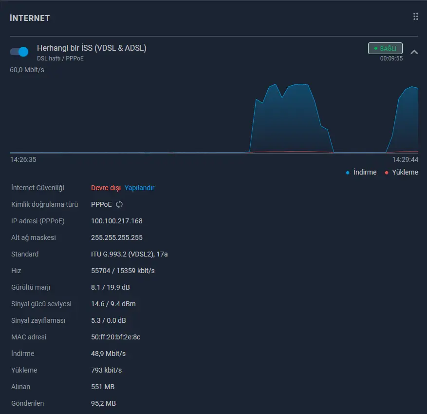Click the Gürültü marjı label

[x=31, y=287]
